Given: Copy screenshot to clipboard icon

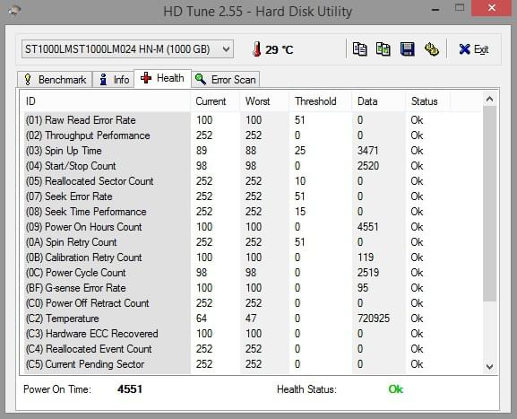Looking at the screenshot, I should tap(383, 49).
